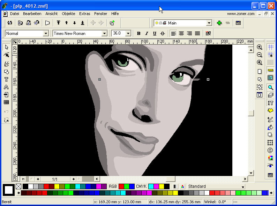The height and width of the screenshot is (206, 277).
Task: Click the move one level down arrow
Action: (x=74, y=23)
